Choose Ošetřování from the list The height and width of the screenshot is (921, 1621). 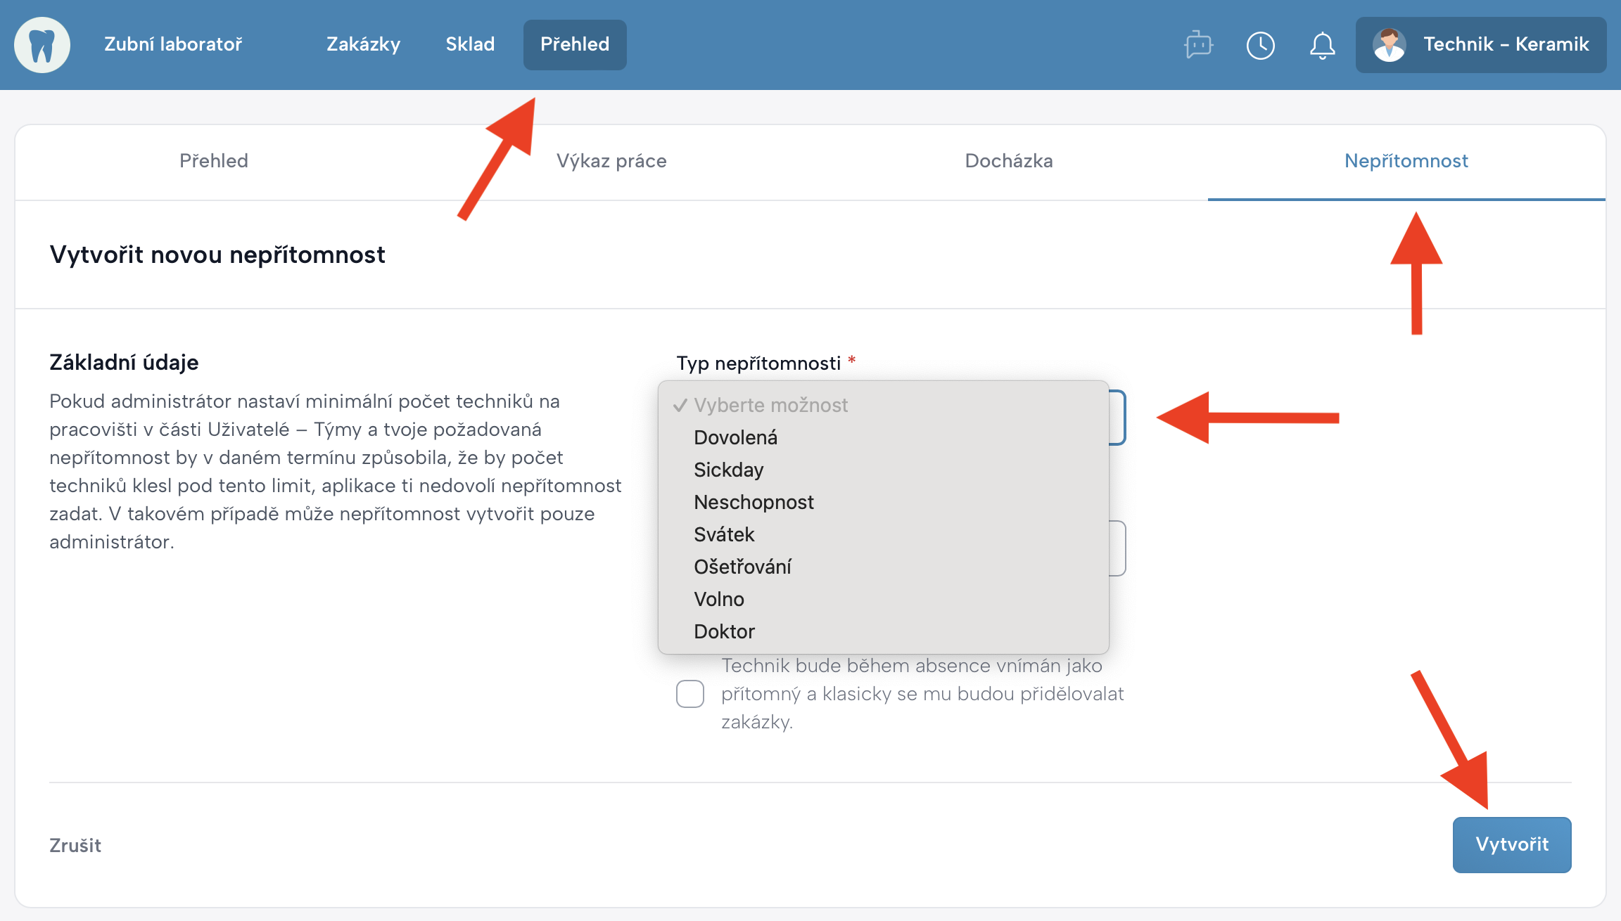pyautogui.click(x=742, y=567)
